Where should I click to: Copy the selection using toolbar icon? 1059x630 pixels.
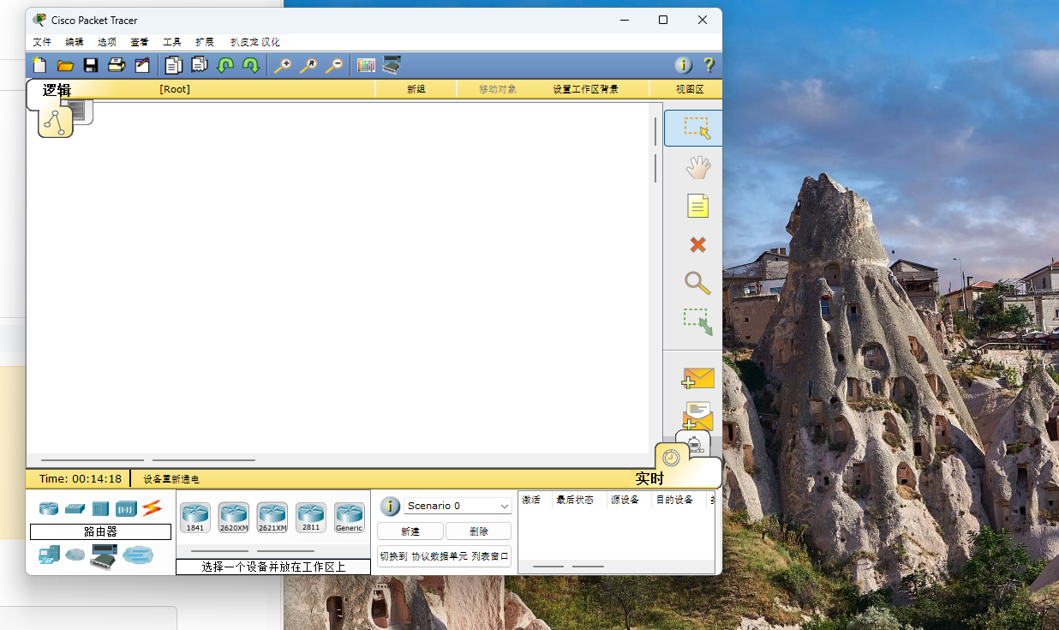(x=174, y=65)
